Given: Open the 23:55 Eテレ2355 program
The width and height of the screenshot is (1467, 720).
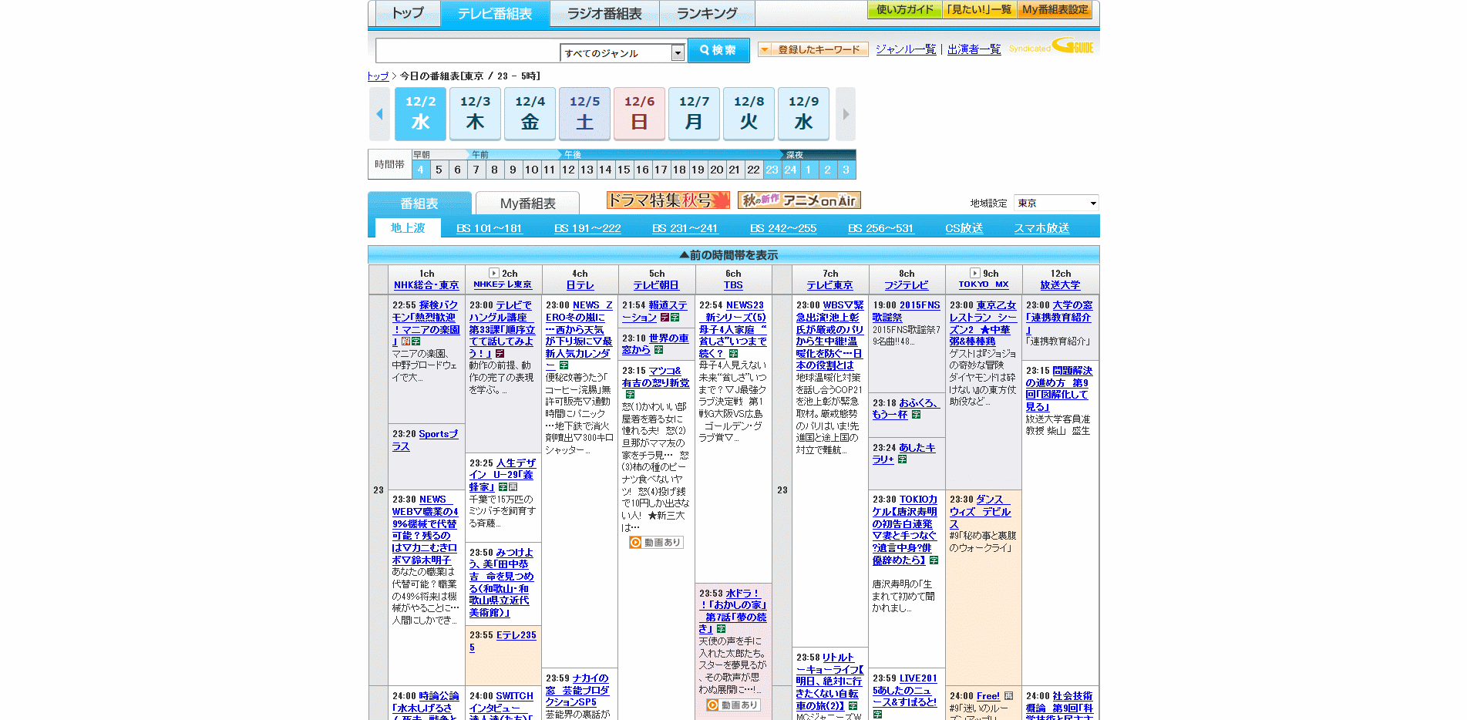Looking at the screenshot, I should (x=503, y=641).
